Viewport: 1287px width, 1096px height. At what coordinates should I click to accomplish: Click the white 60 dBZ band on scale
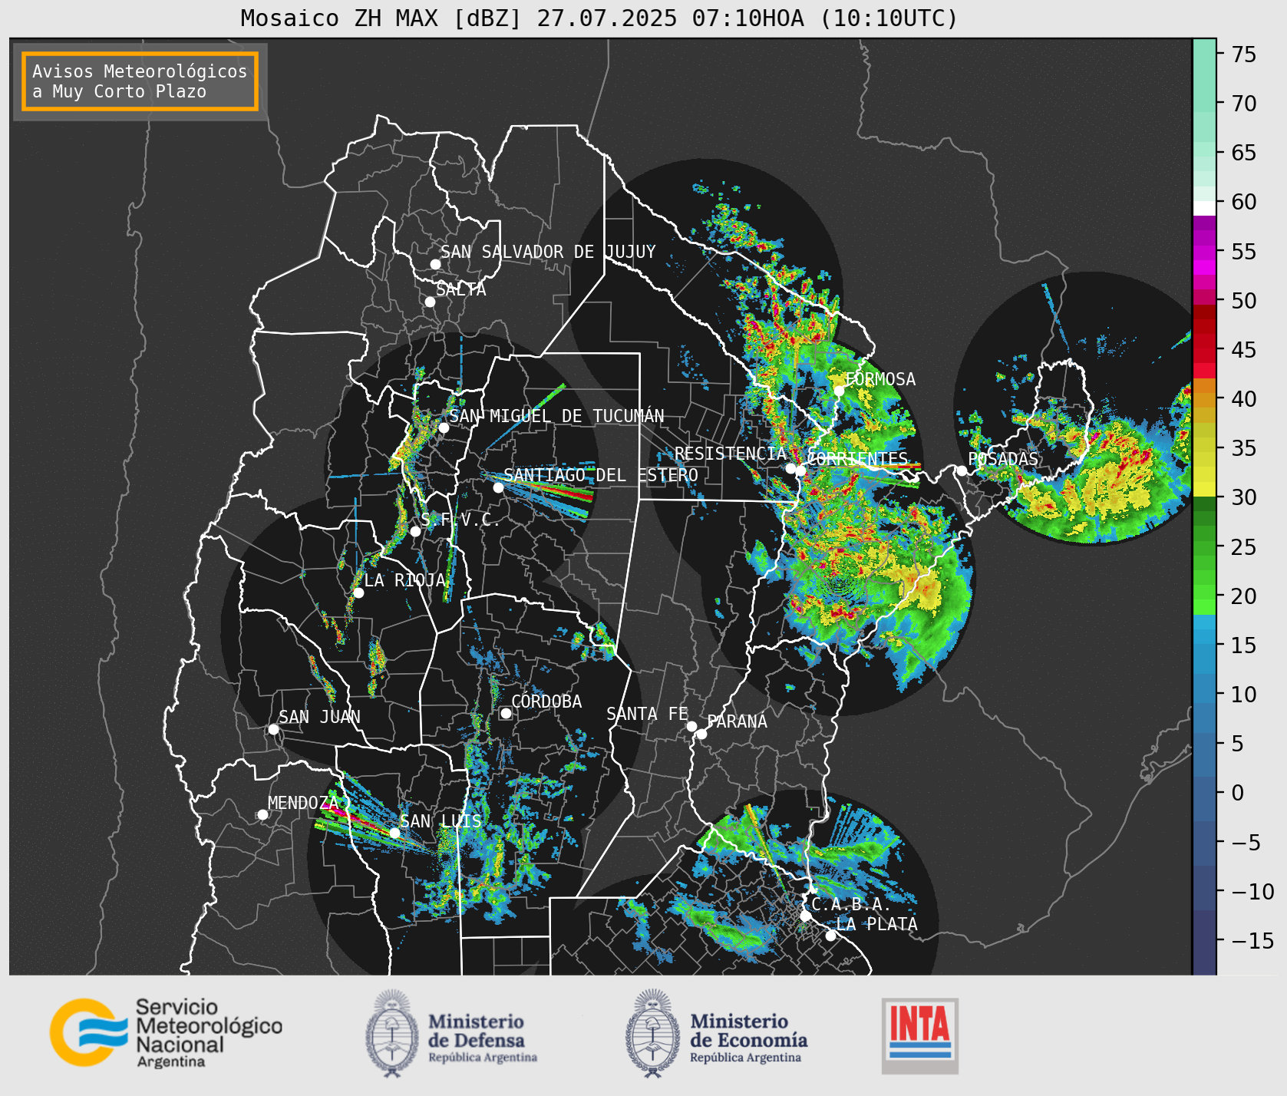coord(1204,208)
